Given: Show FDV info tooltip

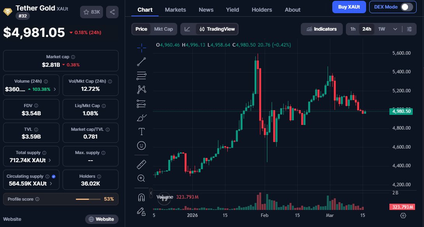Looking at the screenshot, I should click(36, 106).
